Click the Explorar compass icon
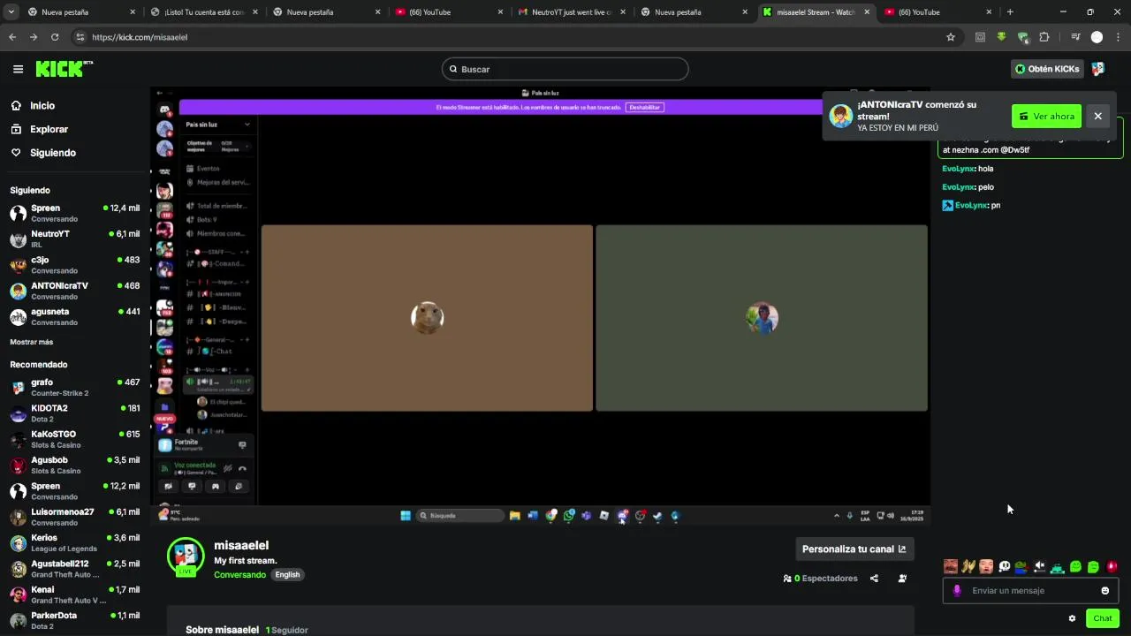 (x=16, y=129)
